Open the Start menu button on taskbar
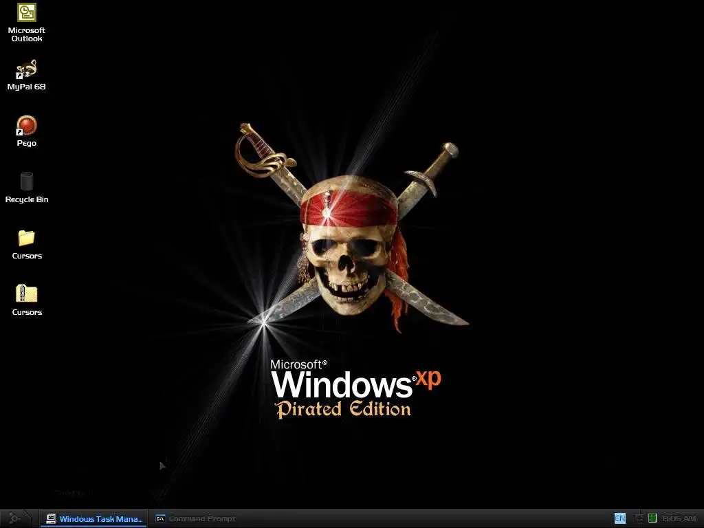The height and width of the screenshot is (528, 704). 16,518
